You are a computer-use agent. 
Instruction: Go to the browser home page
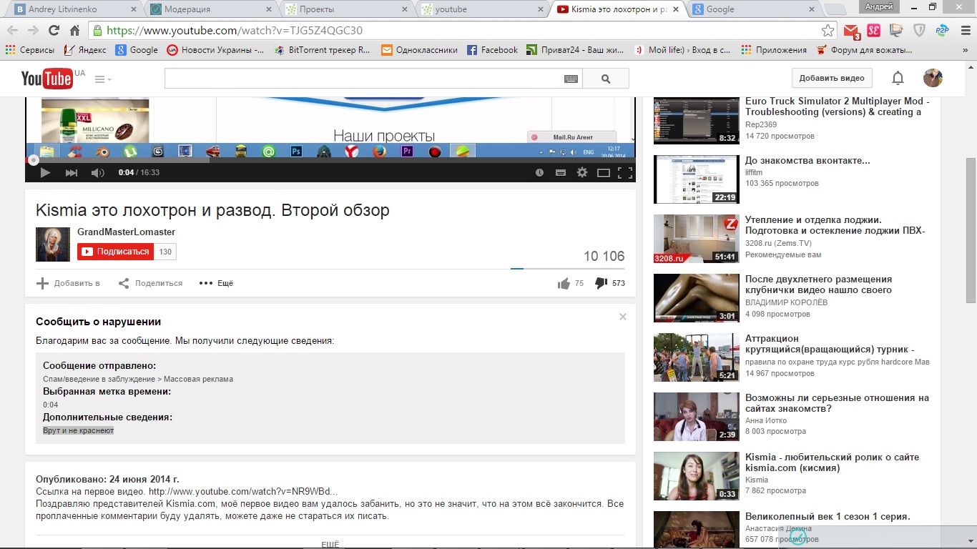(74, 30)
